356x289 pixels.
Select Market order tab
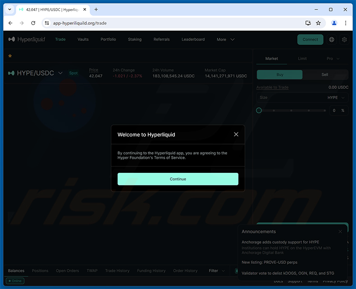272,59
